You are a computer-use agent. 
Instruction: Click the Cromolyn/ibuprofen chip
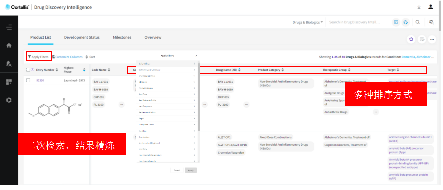click(x=231, y=152)
